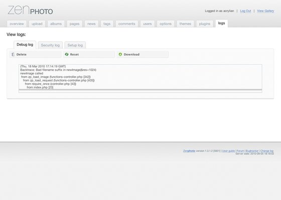Click the horizontal scrollbar under log text
Viewport: 281px width, 200px height.
pyautogui.click(x=140, y=91)
